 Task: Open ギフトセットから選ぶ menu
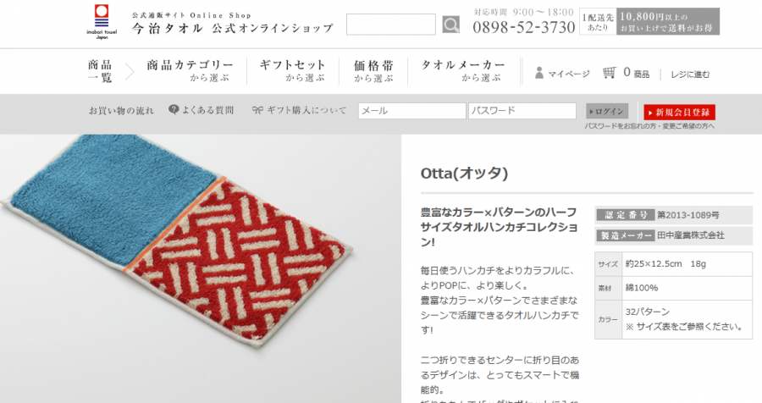point(293,71)
